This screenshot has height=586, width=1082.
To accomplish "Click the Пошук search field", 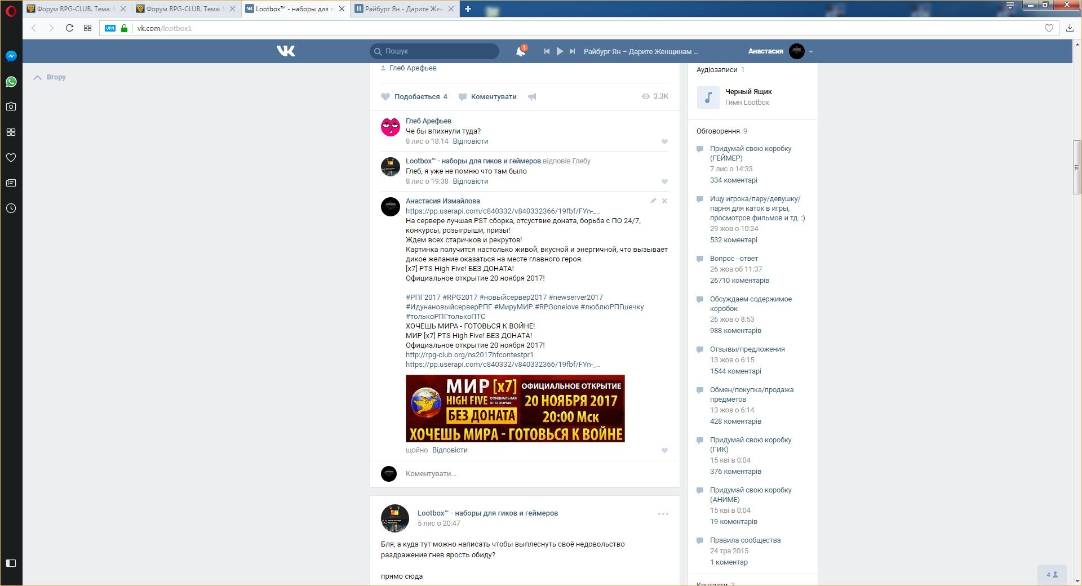I will 434,51.
